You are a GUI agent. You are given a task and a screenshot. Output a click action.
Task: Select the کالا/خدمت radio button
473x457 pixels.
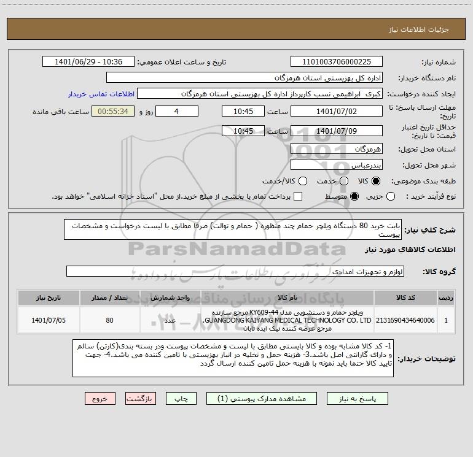click(x=303, y=181)
